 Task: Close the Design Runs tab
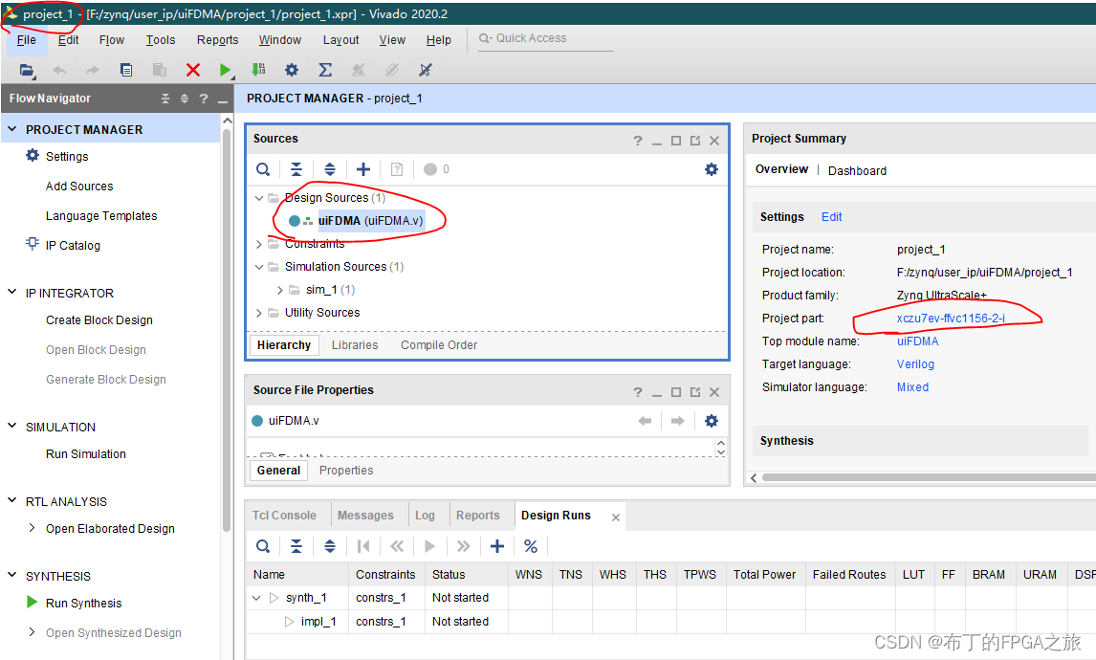[616, 517]
